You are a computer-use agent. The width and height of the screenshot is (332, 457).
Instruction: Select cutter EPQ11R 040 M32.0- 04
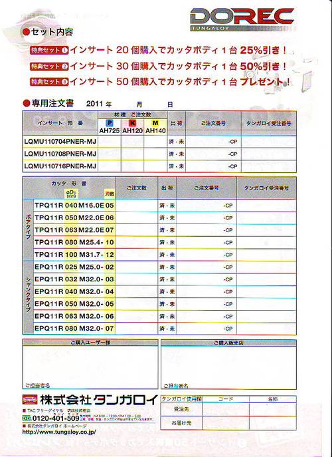pos(74,291)
